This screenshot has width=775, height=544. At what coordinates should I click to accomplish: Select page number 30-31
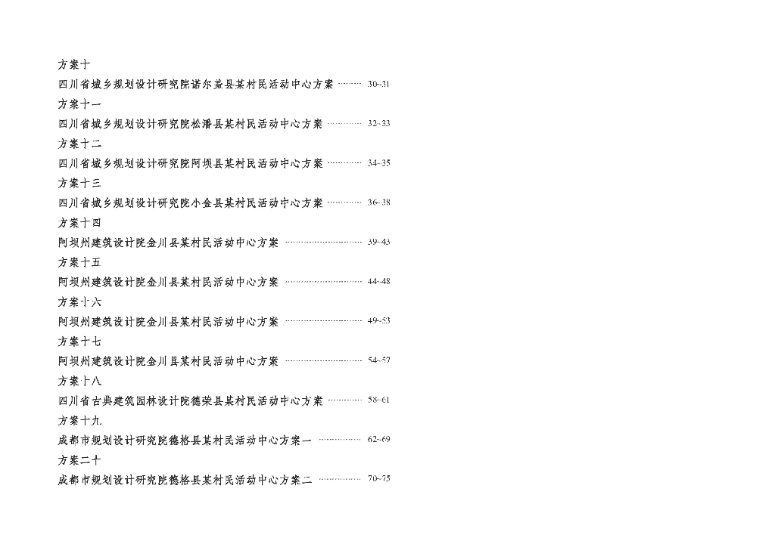click(x=378, y=84)
